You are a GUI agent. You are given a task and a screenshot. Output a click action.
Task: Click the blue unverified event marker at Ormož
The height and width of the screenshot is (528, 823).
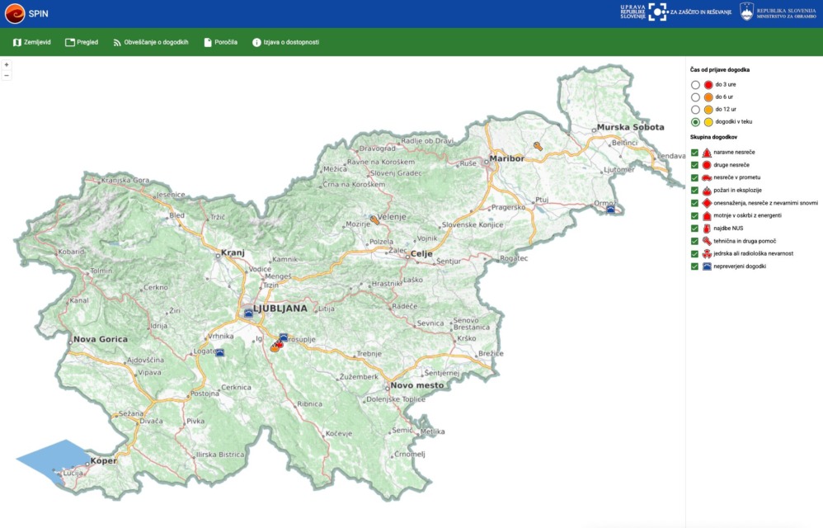[x=610, y=209]
